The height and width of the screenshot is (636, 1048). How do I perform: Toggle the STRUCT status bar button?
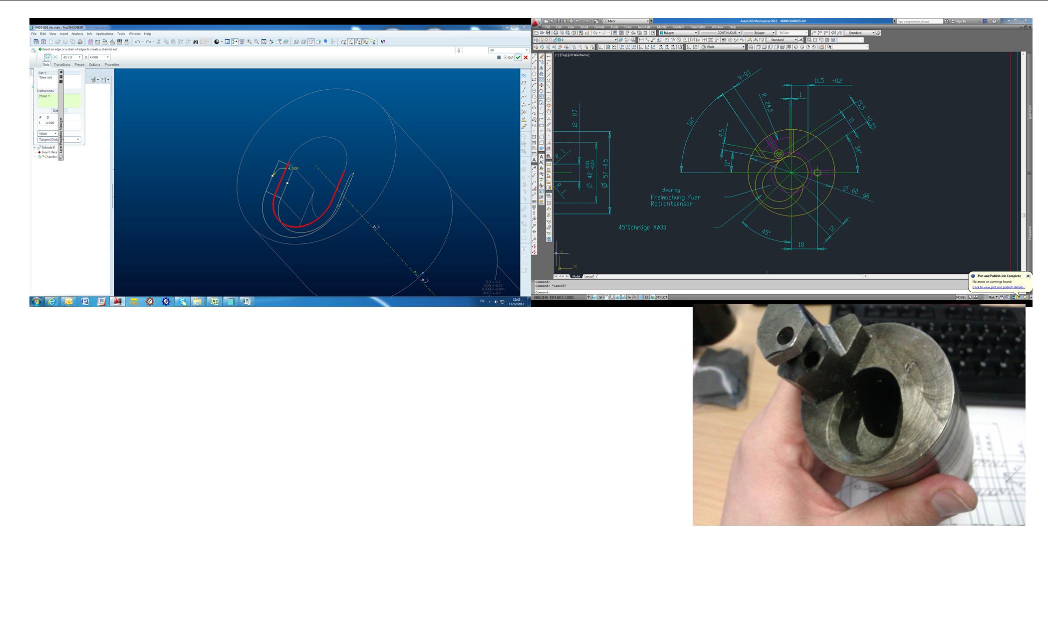pos(661,297)
